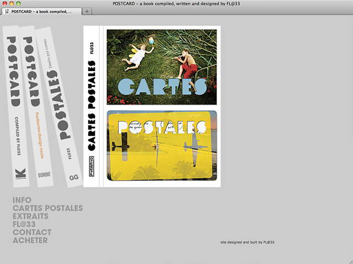Click the yellow POSTALES airplane postcard image
The image size is (353, 264).
162,146
